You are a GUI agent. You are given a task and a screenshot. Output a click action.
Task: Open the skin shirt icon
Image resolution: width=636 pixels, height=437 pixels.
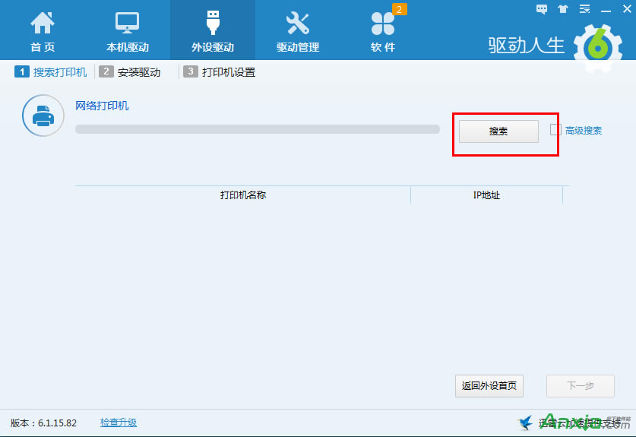pyautogui.click(x=563, y=9)
